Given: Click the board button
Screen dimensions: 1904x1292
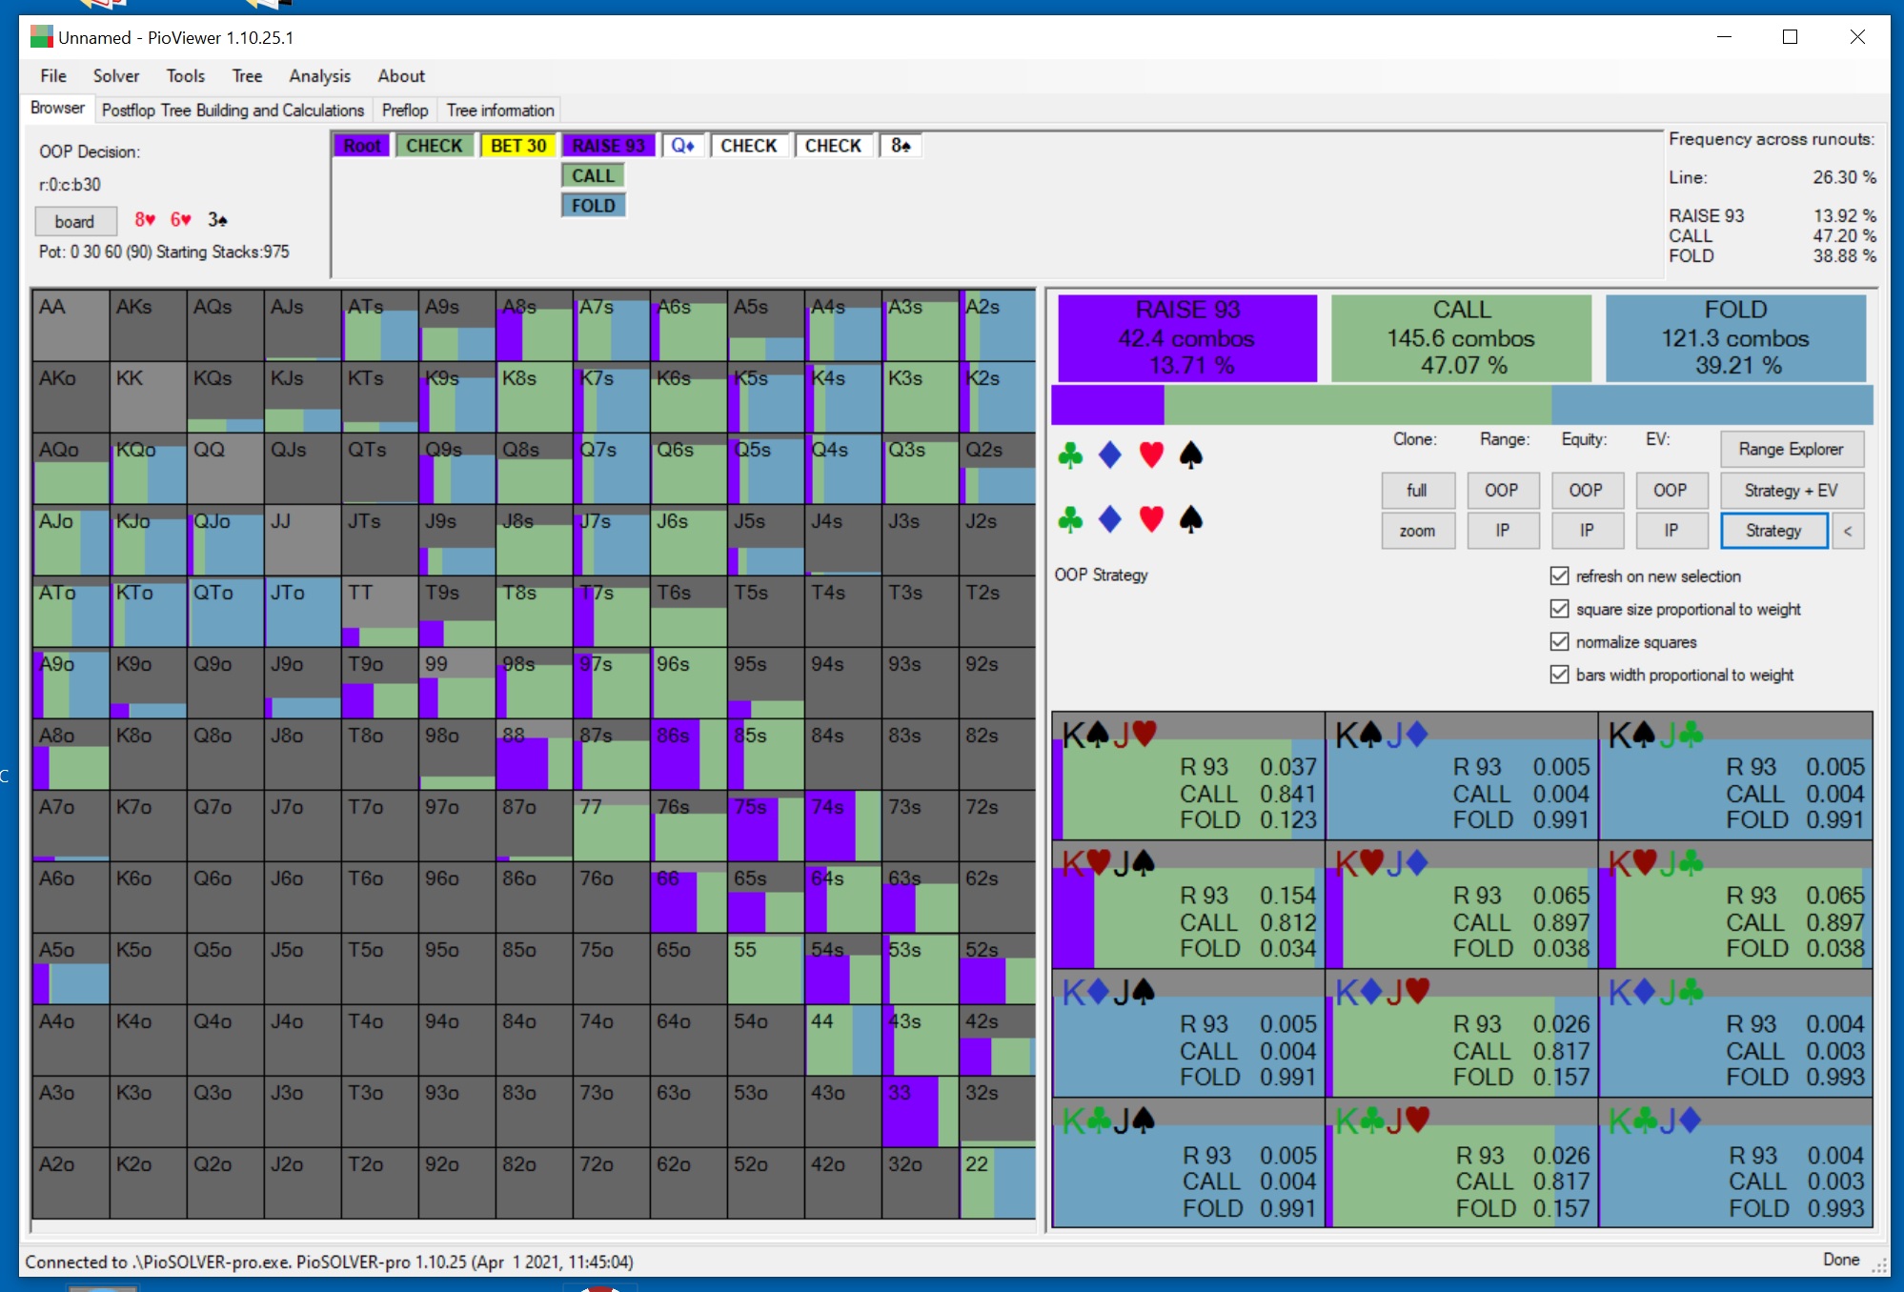Looking at the screenshot, I should 75,221.
